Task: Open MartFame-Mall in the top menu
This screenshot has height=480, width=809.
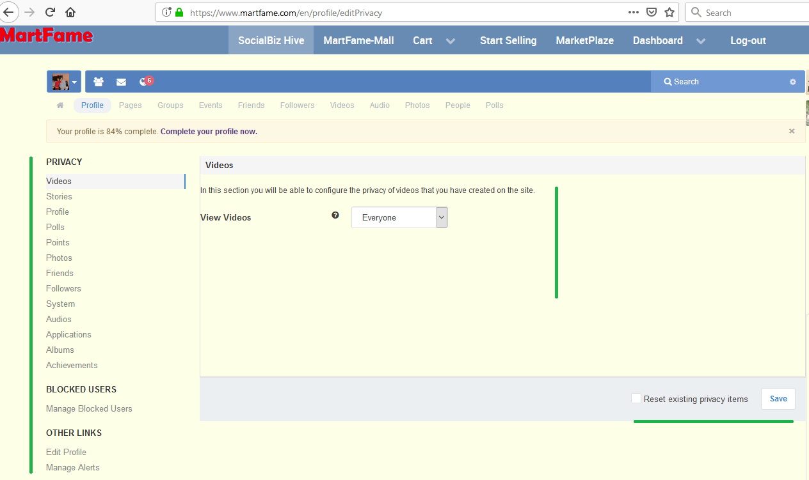Action: [x=358, y=40]
